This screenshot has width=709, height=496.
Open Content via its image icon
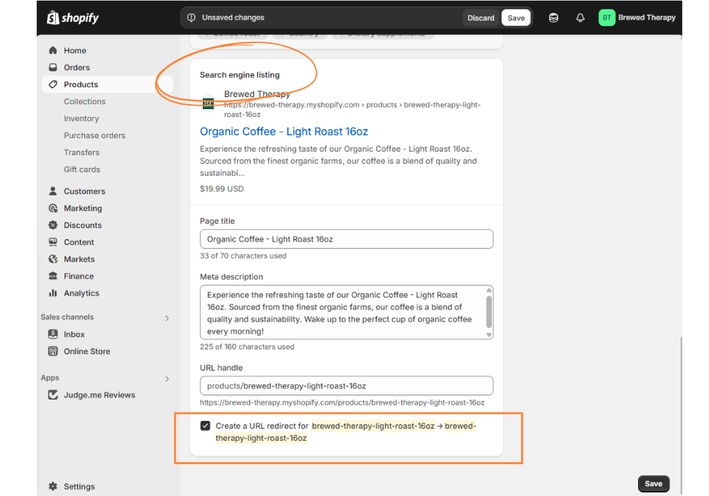pyautogui.click(x=53, y=242)
